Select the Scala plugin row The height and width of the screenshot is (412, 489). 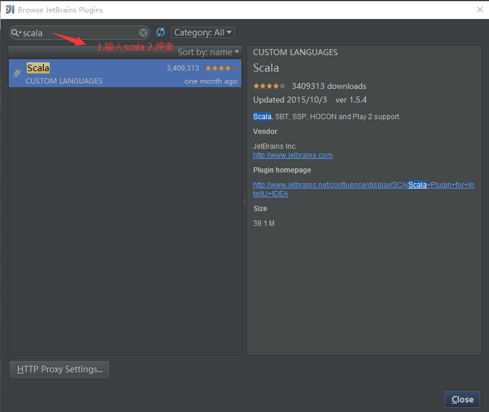pyautogui.click(x=125, y=74)
